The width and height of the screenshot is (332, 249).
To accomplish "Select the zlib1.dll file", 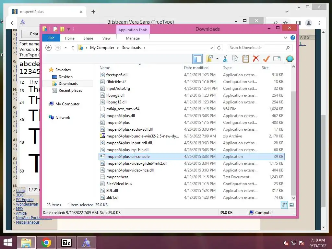I will 192,197.
